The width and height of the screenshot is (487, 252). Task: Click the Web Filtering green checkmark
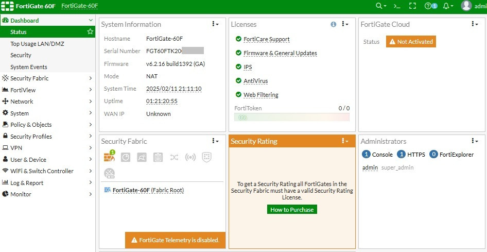(238, 94)
